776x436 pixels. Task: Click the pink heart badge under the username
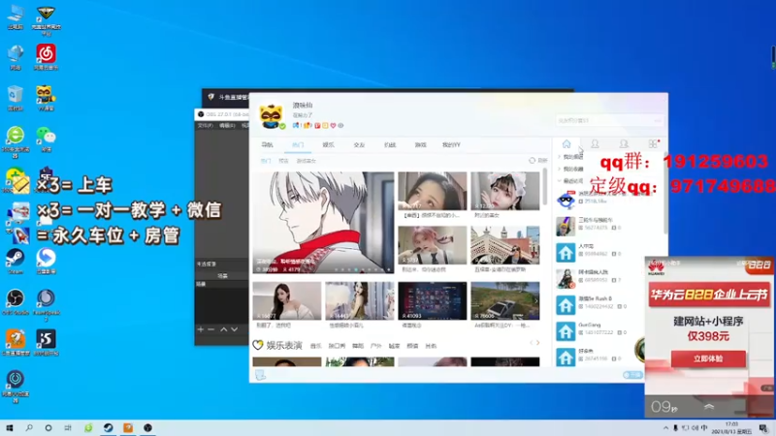tap(333, 126)
